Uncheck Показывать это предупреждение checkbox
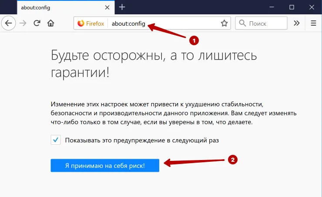The height and width of the screenshot is (197, 322). click(56, 140)
